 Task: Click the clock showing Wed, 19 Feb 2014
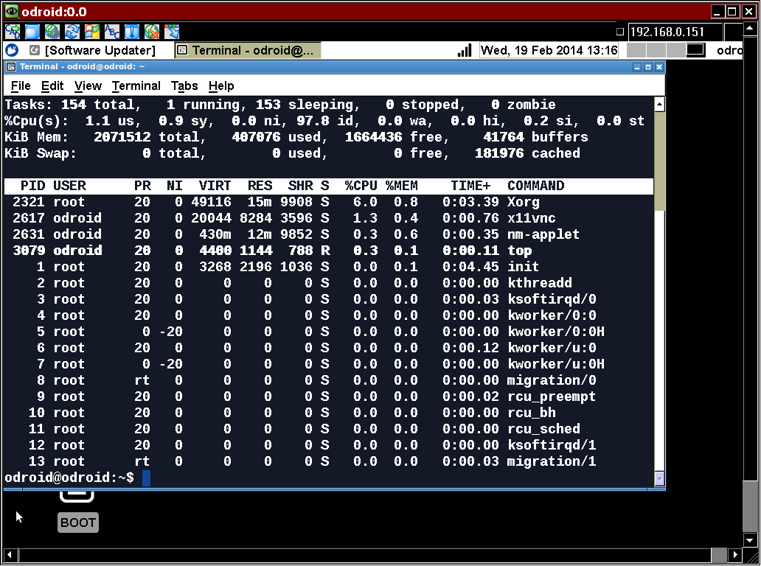[x=549, y=50]
